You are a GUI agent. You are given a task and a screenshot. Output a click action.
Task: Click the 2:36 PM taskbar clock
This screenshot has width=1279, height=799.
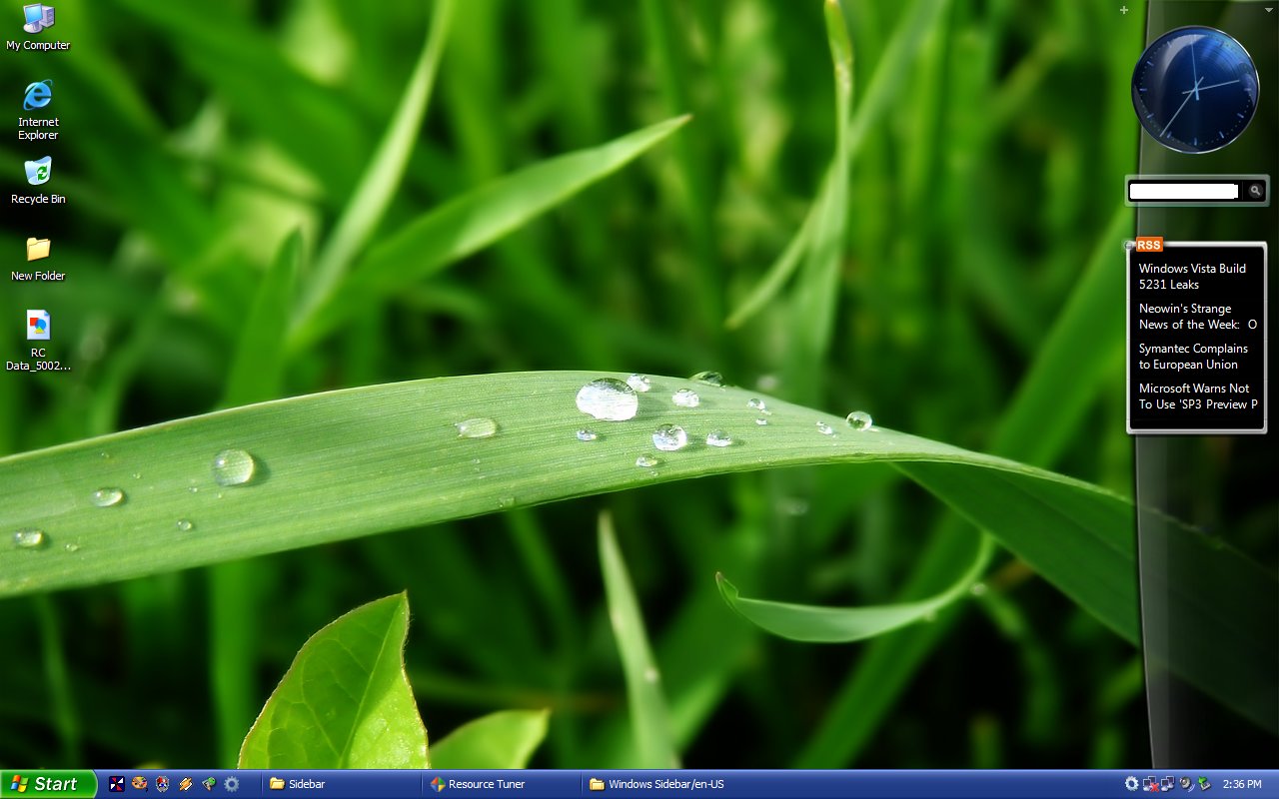tap(1242, 784)
